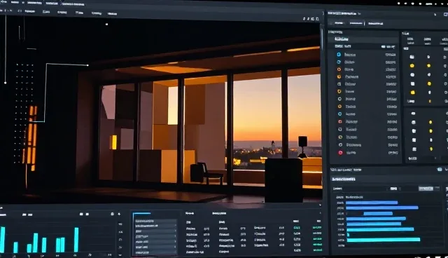This screenshot has height=258, width=448.
Task: Click the white node handle at the corner of the viewport line
Action: [x=87, y=65]
